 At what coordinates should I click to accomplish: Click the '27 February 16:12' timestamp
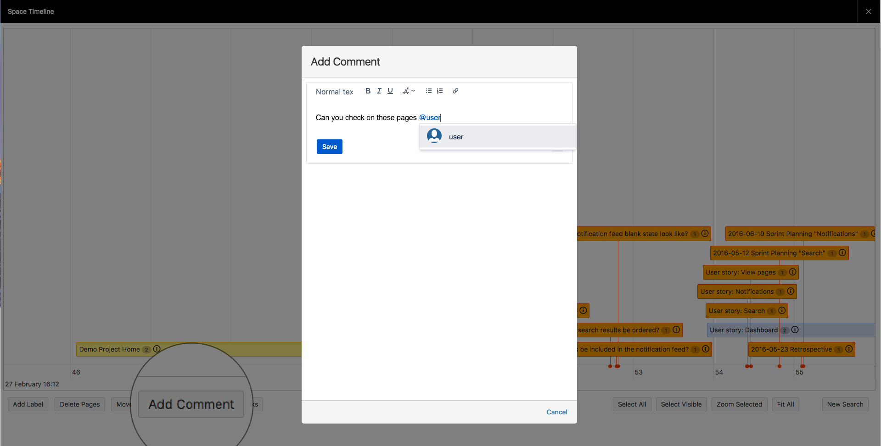tap(32, 384)
